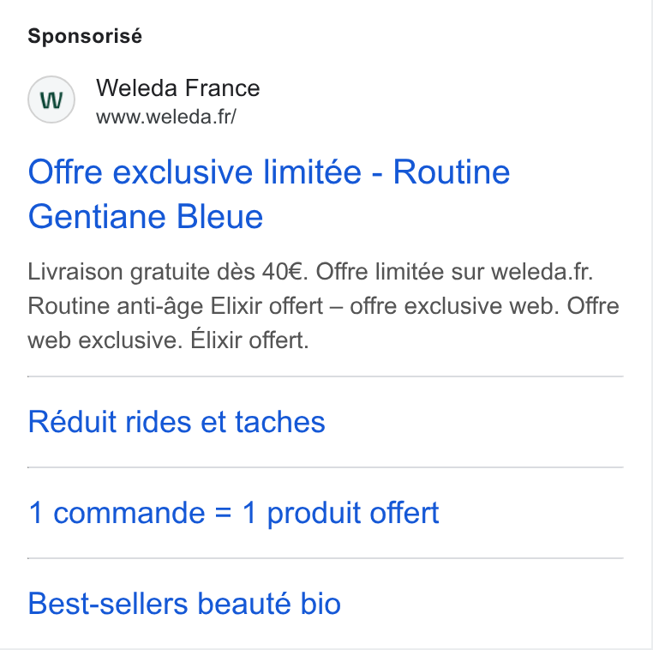Open the Réduit rides et taches sitelink
The image size is (653, 650).
(x=177, y=422)
